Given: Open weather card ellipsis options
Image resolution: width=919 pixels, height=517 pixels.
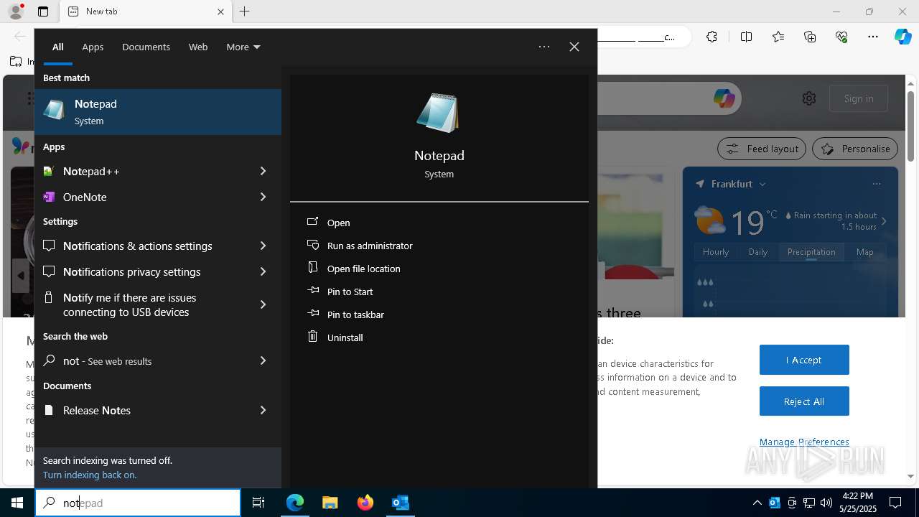Looking at the screenshot, I should (x=877, y=184).
